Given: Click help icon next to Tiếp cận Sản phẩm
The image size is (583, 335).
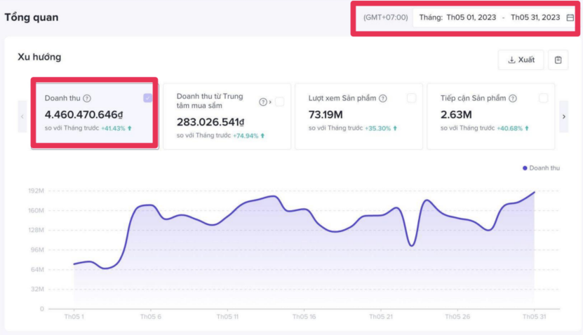Looking at the screenshot, I should pyautogui.click(x=514, y=98).
